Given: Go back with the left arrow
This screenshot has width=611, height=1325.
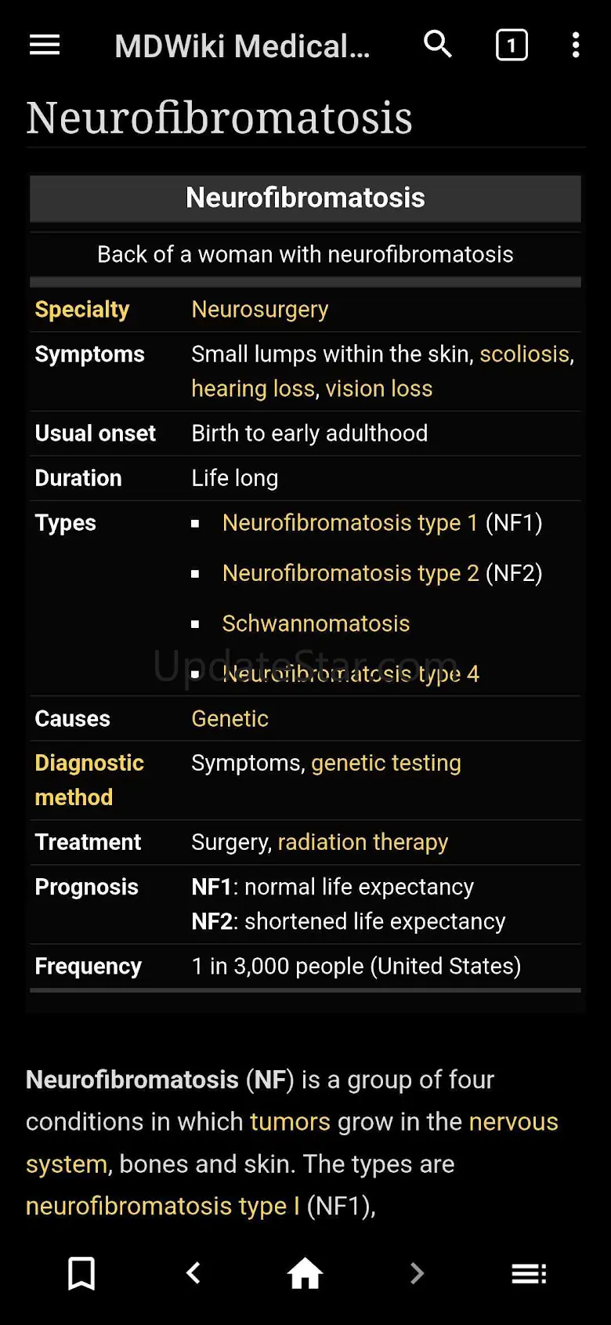Looking at the screenshot, I should 193,1273.
